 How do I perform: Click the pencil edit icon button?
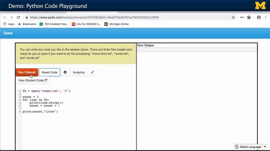click(x=92, y=73)
